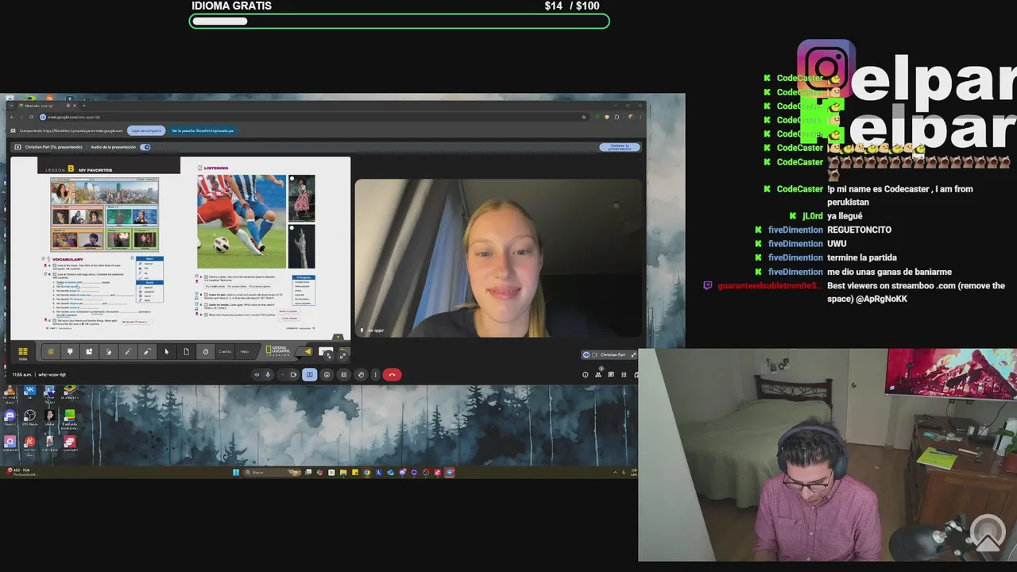Screen dimensions: 1017x572
Task: Click the IDIOMA GRATIS donation progress bar
Action: click(x=399, y=21)
